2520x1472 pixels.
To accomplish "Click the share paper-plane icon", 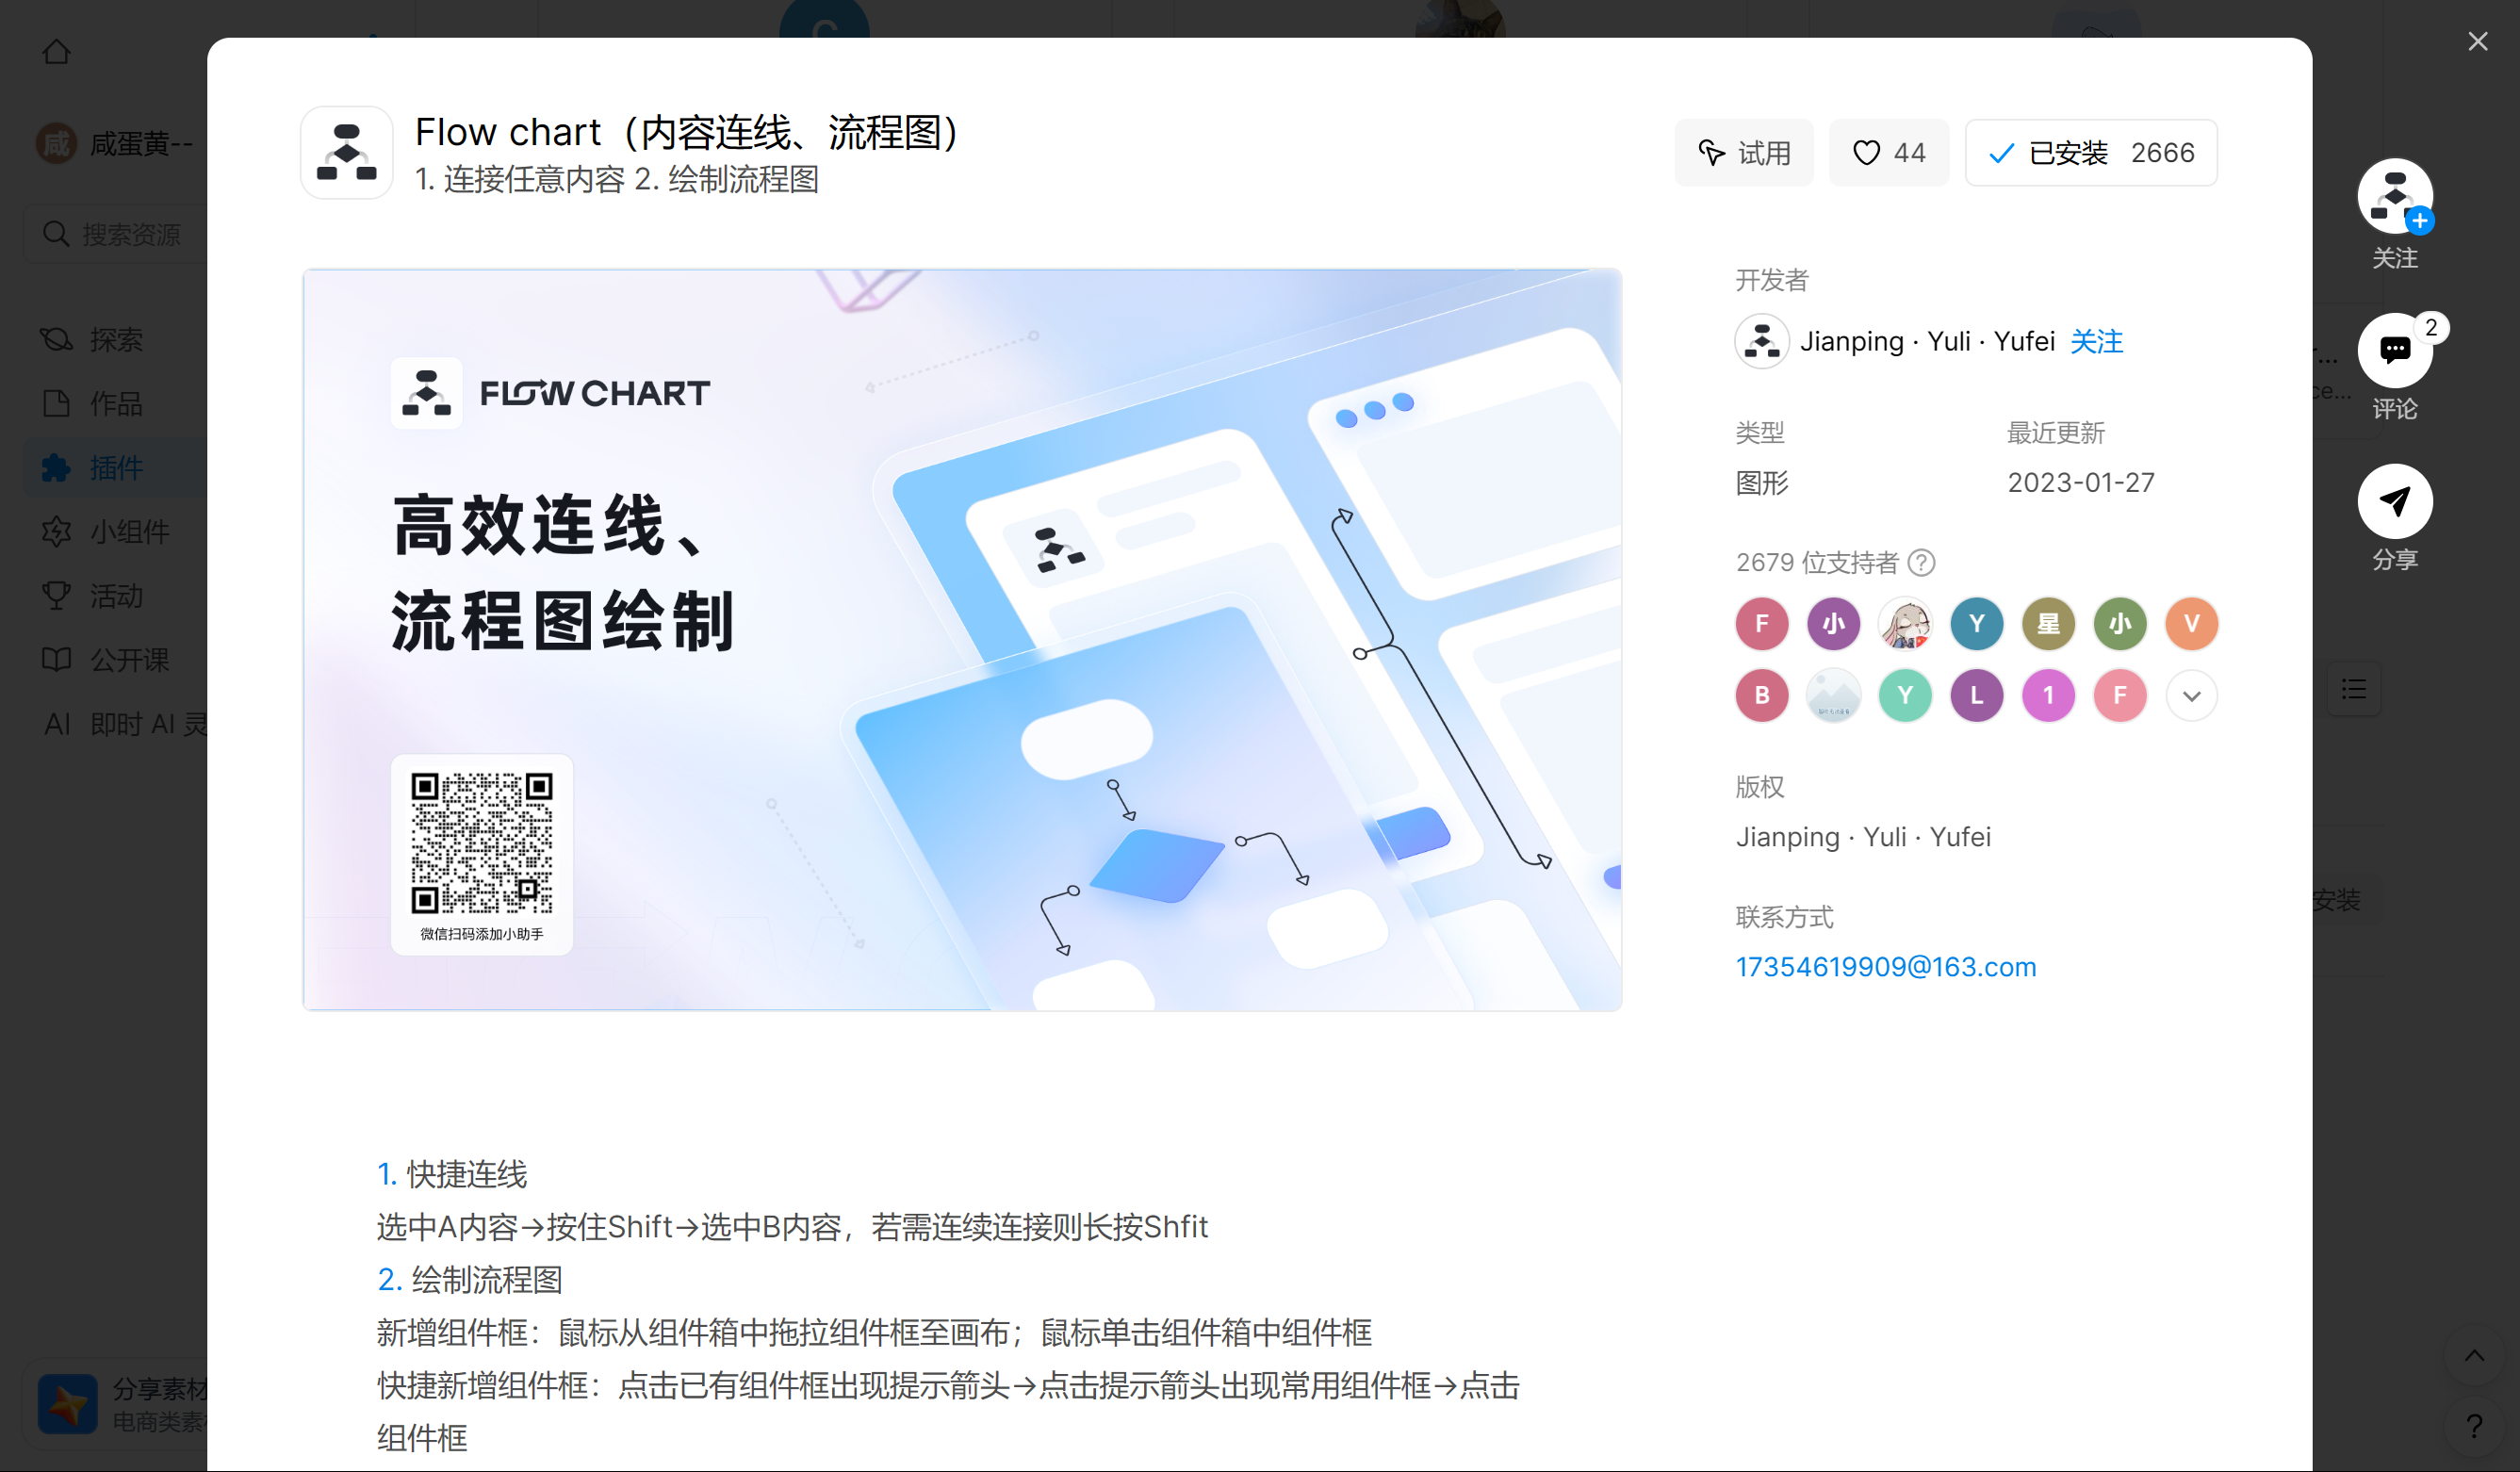I will click(2394, 500).
